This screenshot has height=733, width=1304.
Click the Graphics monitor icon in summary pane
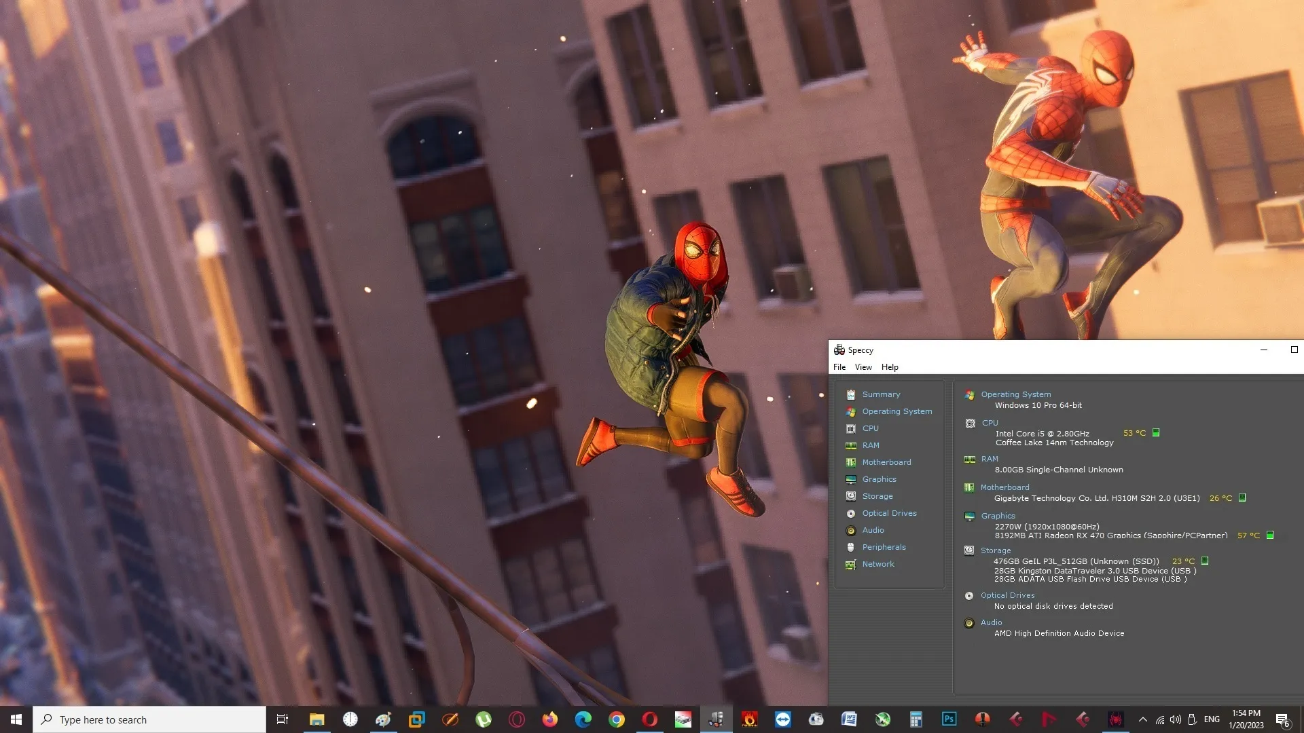(969, 516)
